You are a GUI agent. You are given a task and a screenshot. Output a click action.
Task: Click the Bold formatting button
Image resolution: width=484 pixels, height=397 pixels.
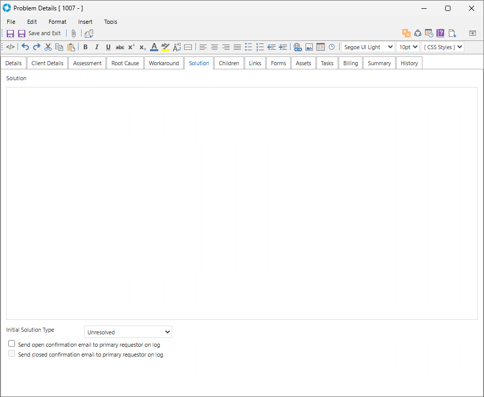pyautogui.click(x=85, y=47)
